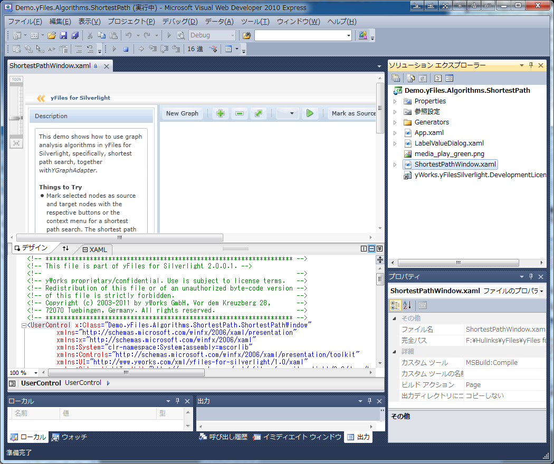Switch to the XAML tab
The image size is (554, 464).
pyautogui.click(x=94, y=249)
